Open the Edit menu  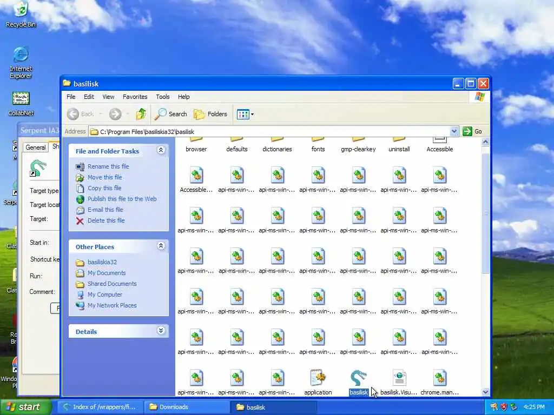pyautogui.click(x=89, y=97)
